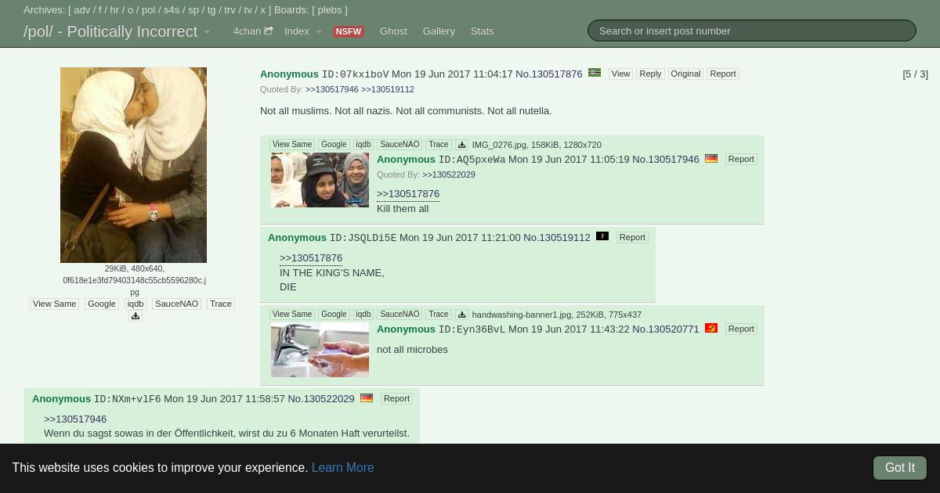Open the tg archive link

211,10
